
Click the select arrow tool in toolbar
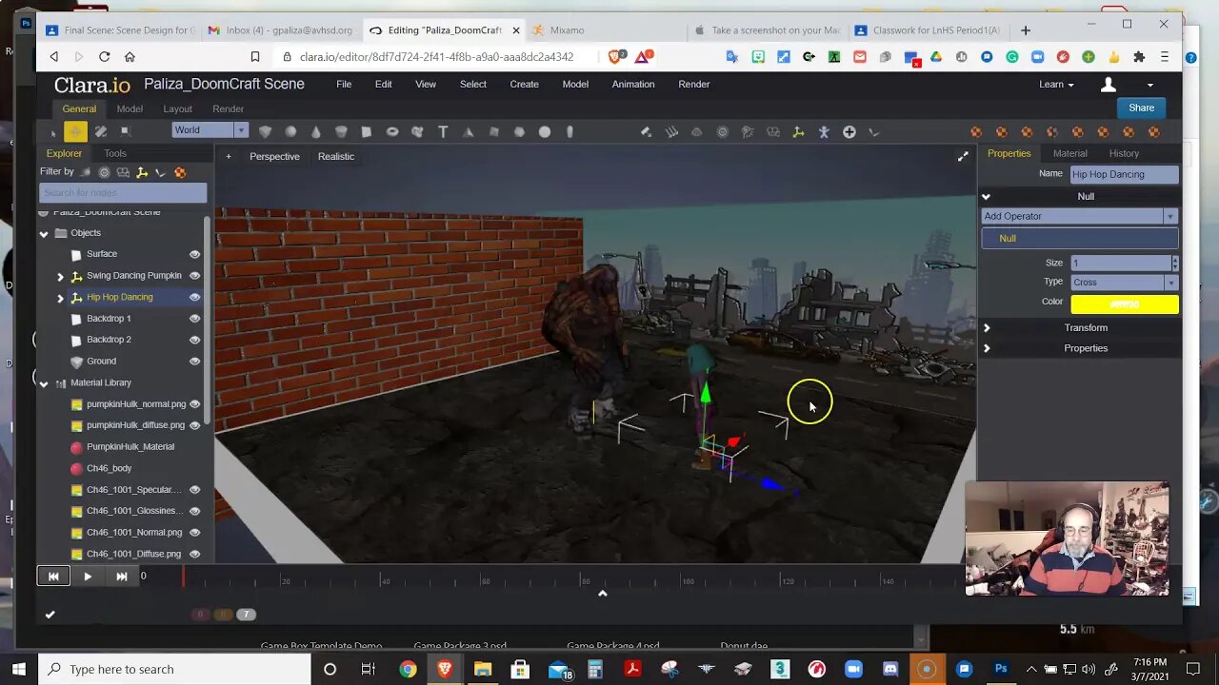click(52, 131)
